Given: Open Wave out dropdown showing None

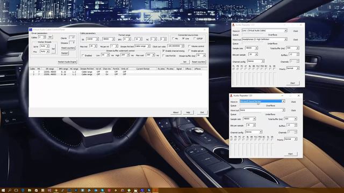Looking at the screenshot, I should (262, 110).
